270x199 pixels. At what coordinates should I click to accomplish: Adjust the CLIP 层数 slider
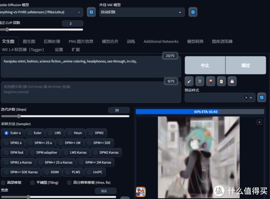pos(41,30)
